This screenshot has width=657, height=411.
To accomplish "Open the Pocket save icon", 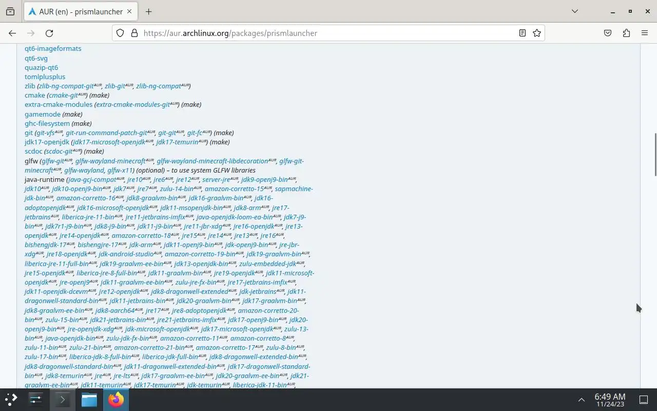I will click(x=608, y=33).
